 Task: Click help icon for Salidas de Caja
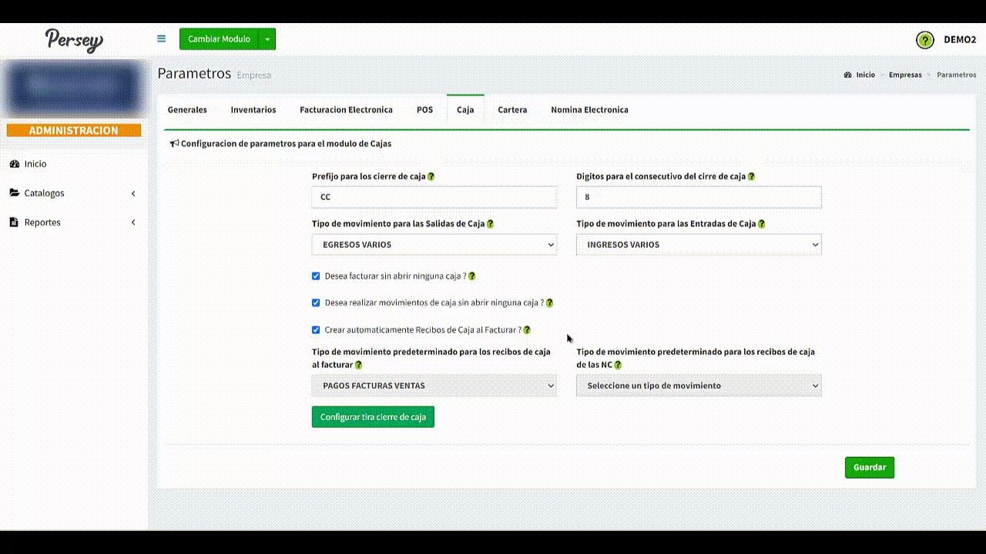[x=491, y=224]
